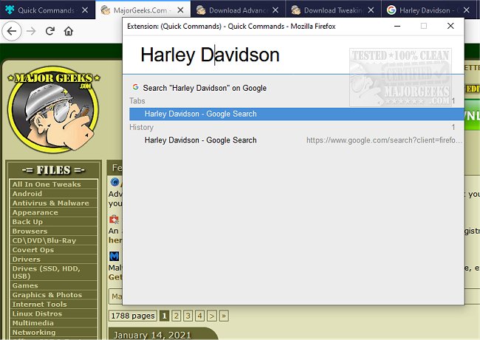Click the browser back arrow button

coord(12,31)
